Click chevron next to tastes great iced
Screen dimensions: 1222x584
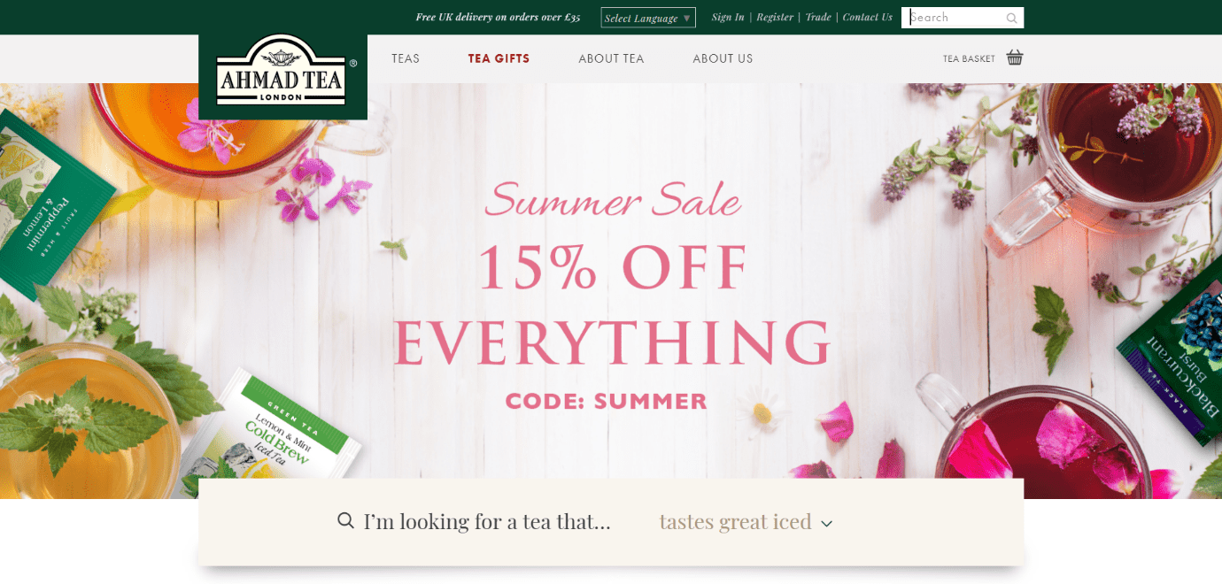[x=826, y=523]
